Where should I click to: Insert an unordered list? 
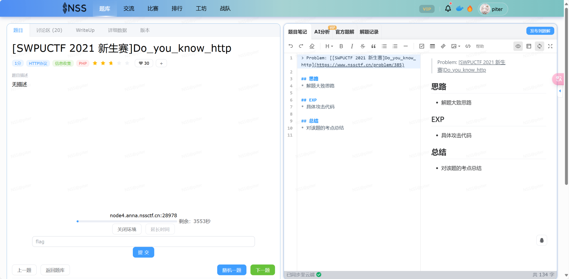[384, 46]
